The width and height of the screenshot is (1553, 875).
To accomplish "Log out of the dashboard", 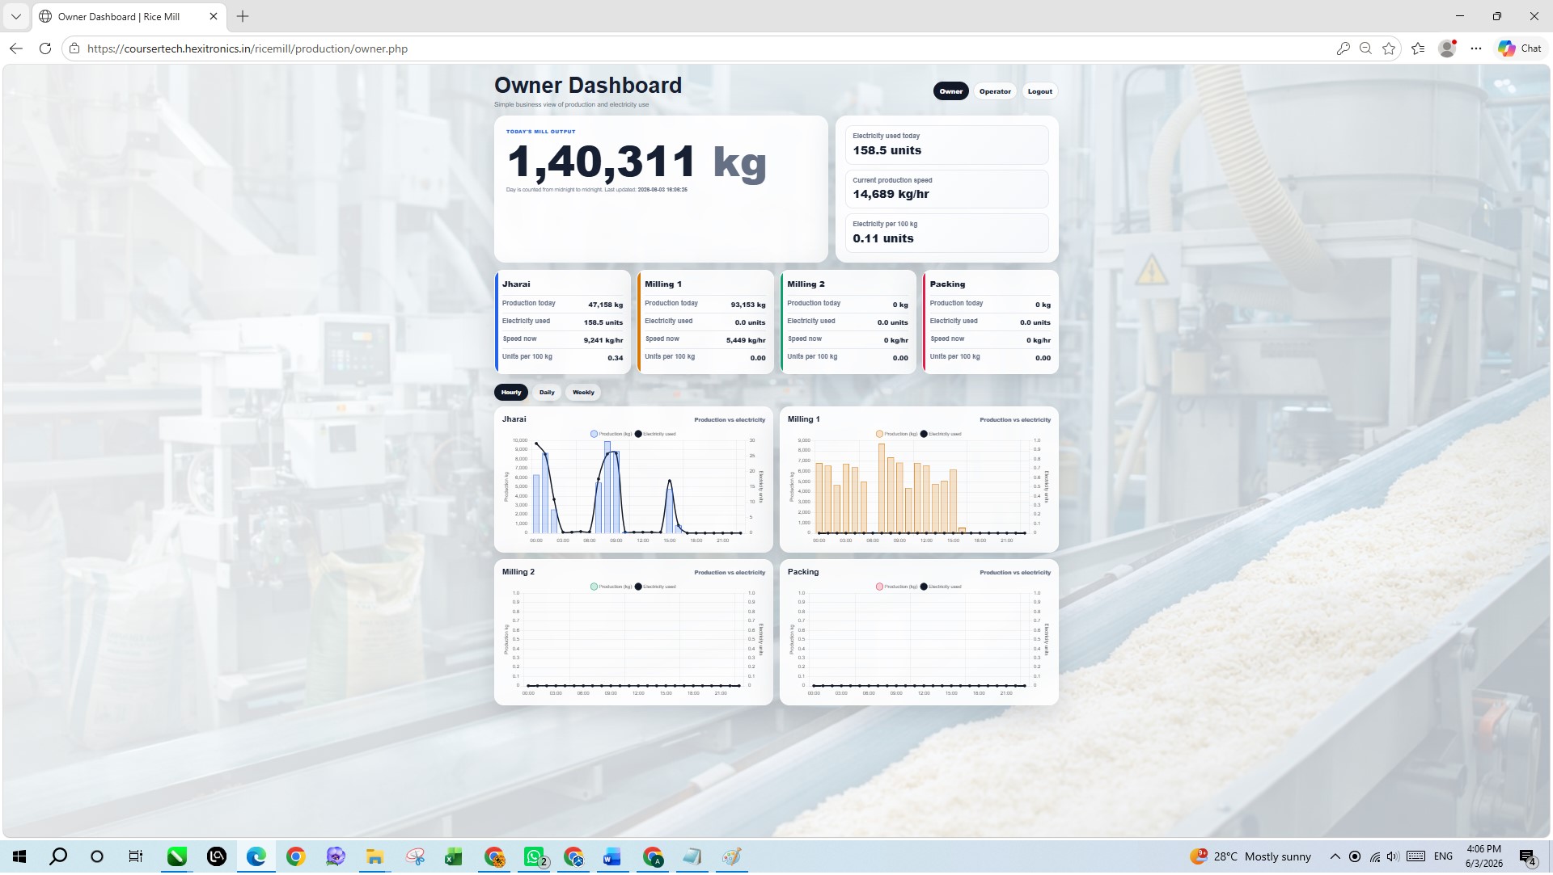I will 1039,91.
